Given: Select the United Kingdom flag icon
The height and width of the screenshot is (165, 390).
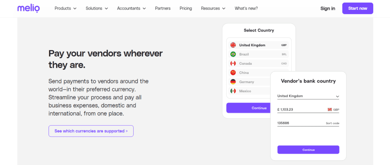Looking at the screenshot, I should 233,45.
